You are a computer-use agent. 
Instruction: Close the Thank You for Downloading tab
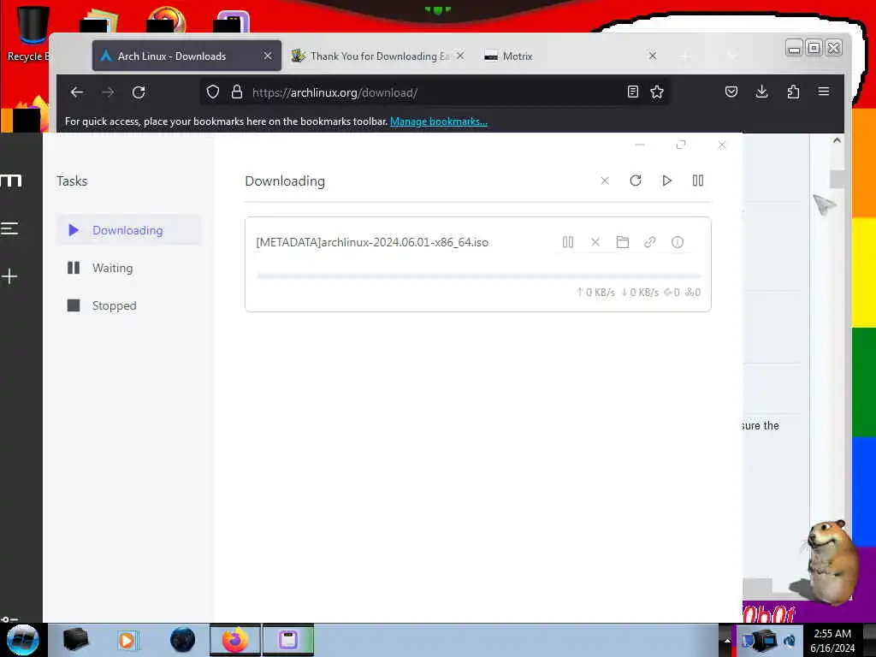[x=459, y=56]
